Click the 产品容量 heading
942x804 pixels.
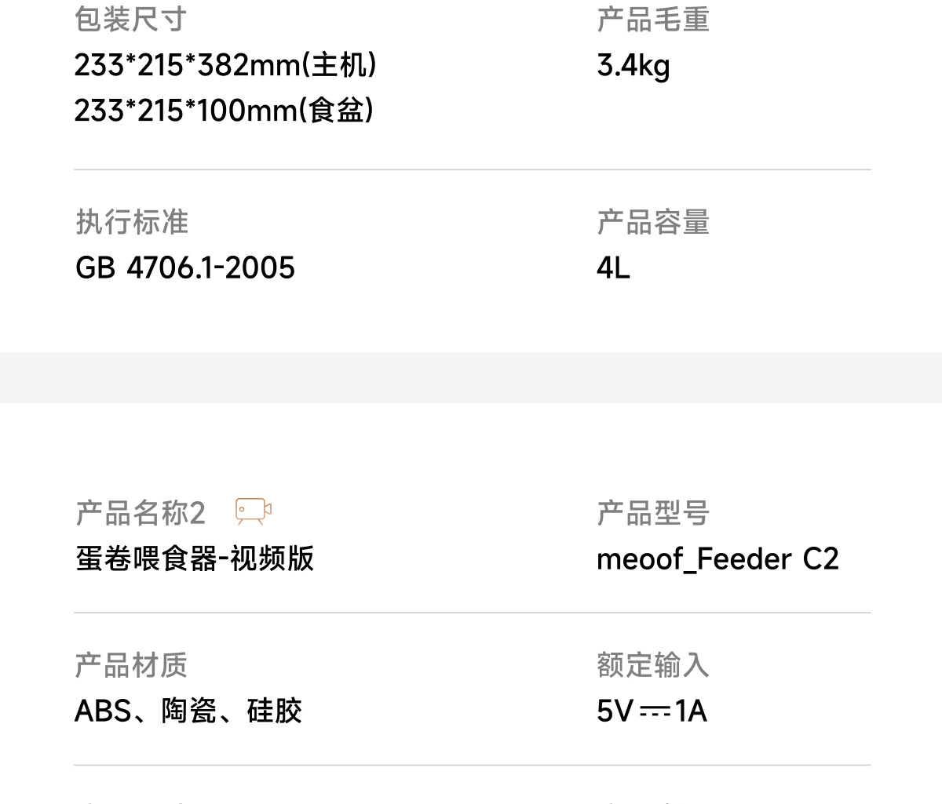pyautogui.click(x=652, y=222)
